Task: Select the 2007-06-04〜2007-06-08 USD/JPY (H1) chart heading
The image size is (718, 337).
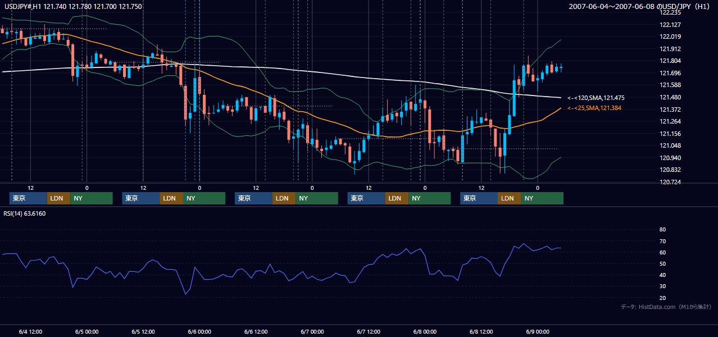Action: click(x=640, y=7)
